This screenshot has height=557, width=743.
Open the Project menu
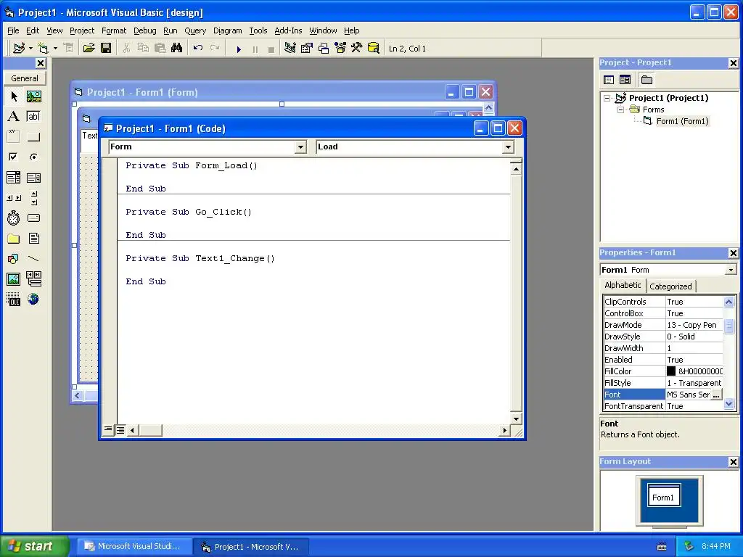pos(82,30)
